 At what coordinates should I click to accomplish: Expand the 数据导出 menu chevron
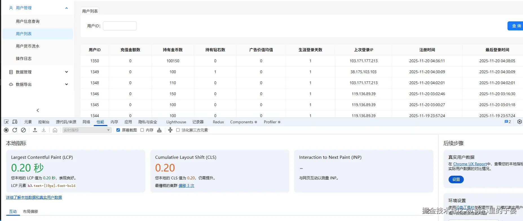[x=67, y=84]
